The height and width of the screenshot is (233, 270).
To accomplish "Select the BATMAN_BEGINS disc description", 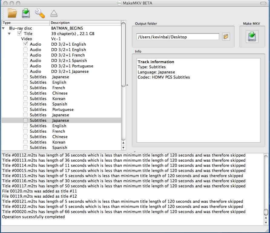I will pos(67,28).
